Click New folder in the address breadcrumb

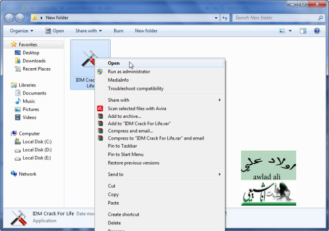click(57, 18)
